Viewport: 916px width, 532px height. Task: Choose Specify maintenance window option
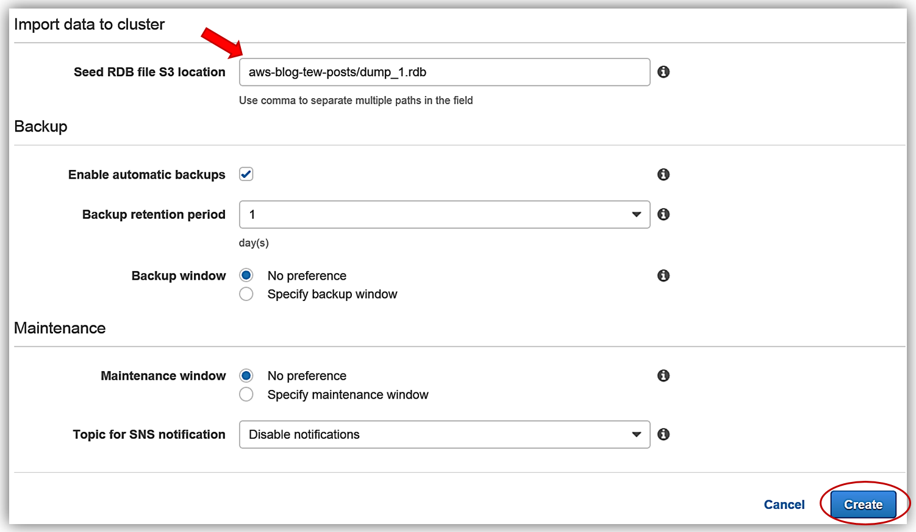click(246, 395)
